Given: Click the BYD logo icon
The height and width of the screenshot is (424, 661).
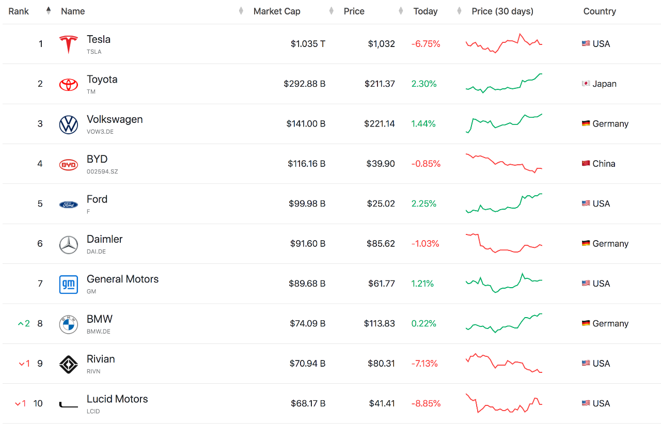Looking at the screenshot, I should pyautogui.click(x=68, y=165).
